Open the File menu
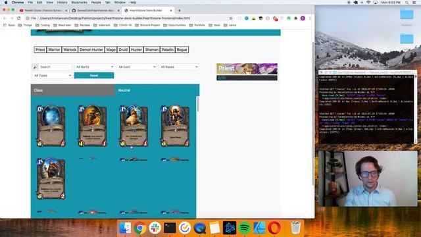 (30, 3)
